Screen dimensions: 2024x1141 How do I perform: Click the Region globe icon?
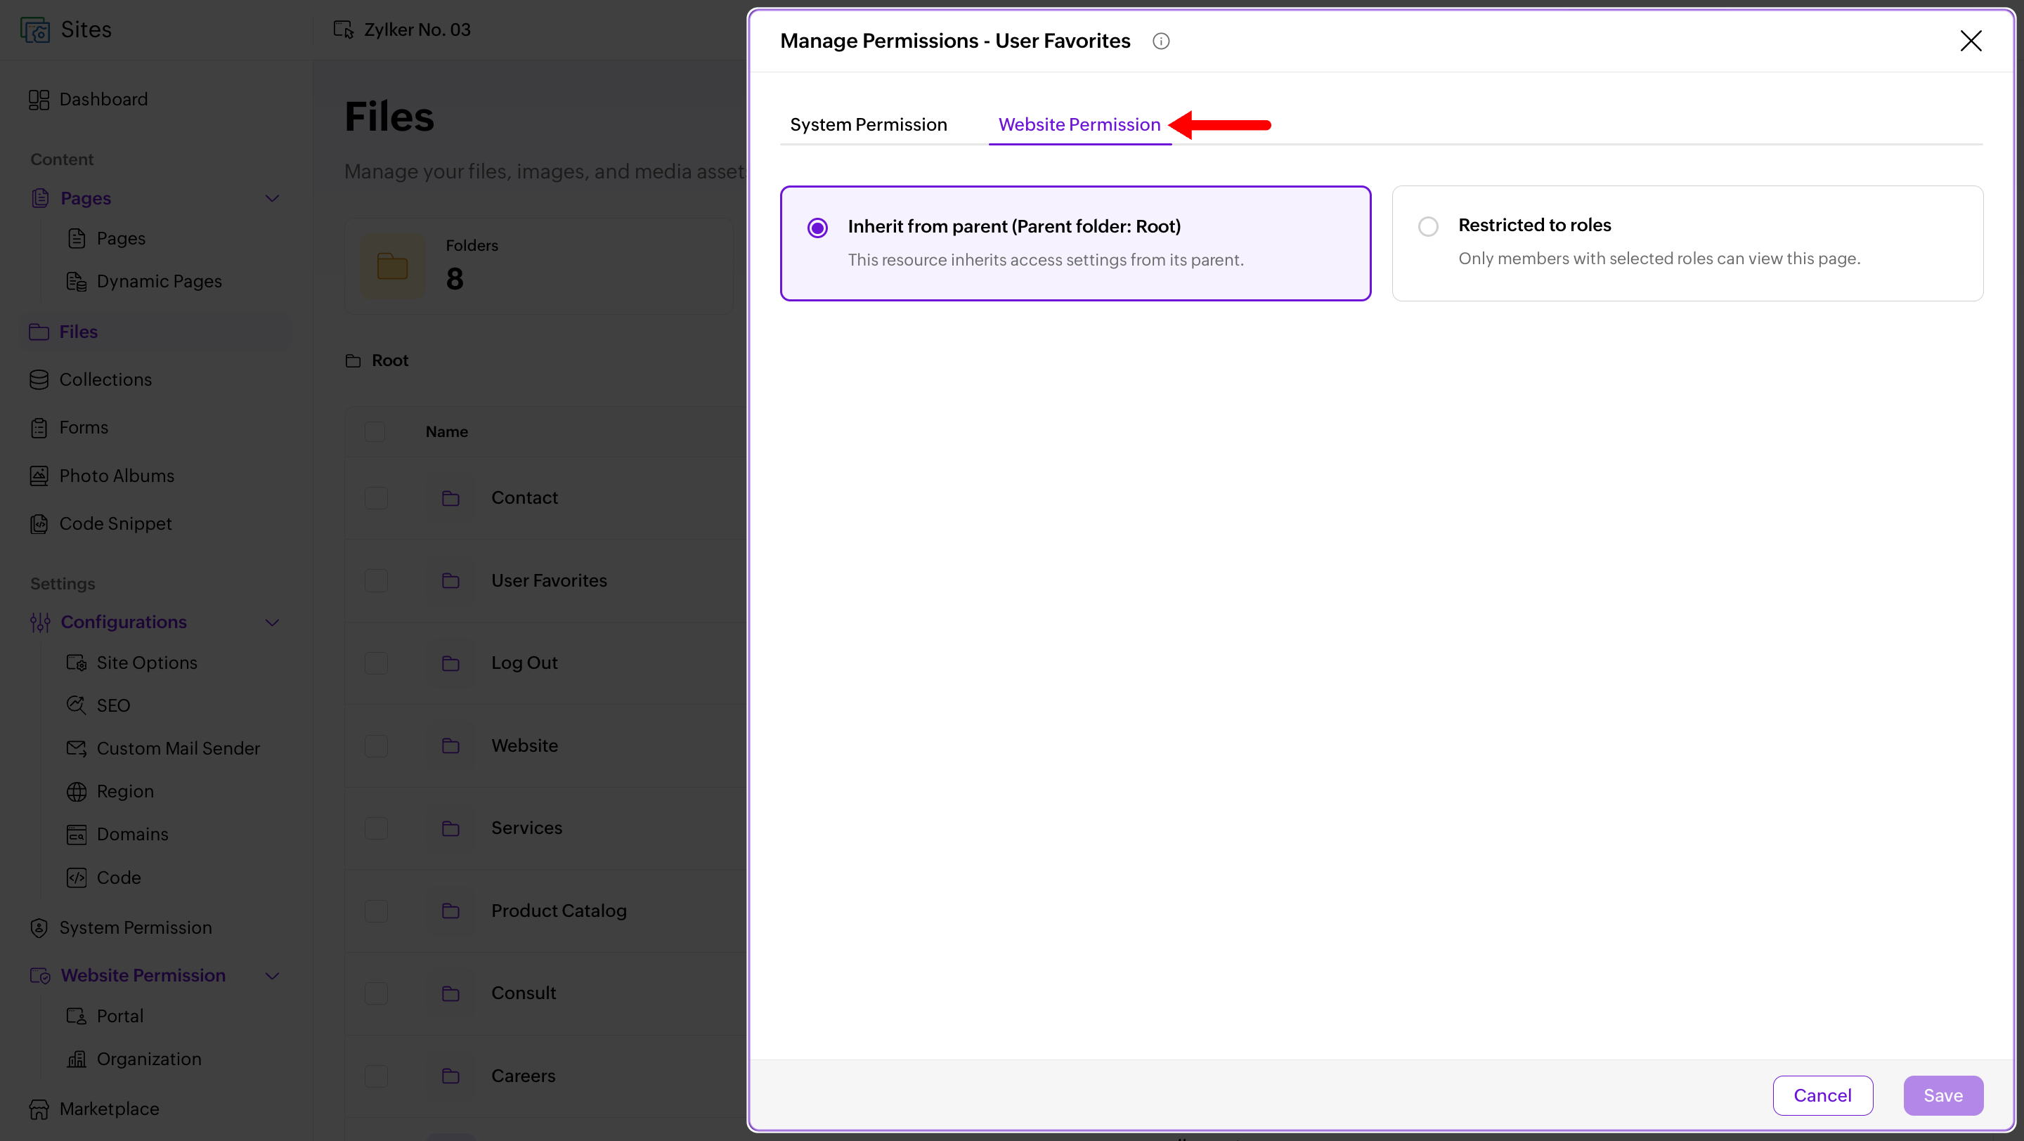pos(76,792)
